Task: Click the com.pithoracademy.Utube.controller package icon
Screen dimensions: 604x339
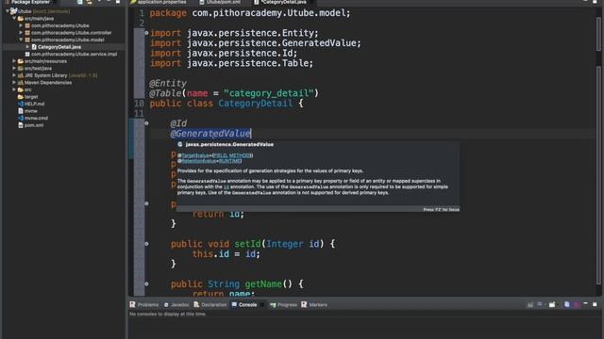Action: pos(27,33)
